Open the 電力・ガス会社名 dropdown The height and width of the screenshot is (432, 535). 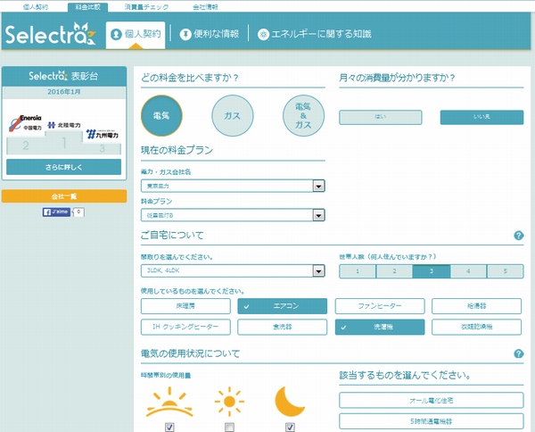(x=232, y=186)
